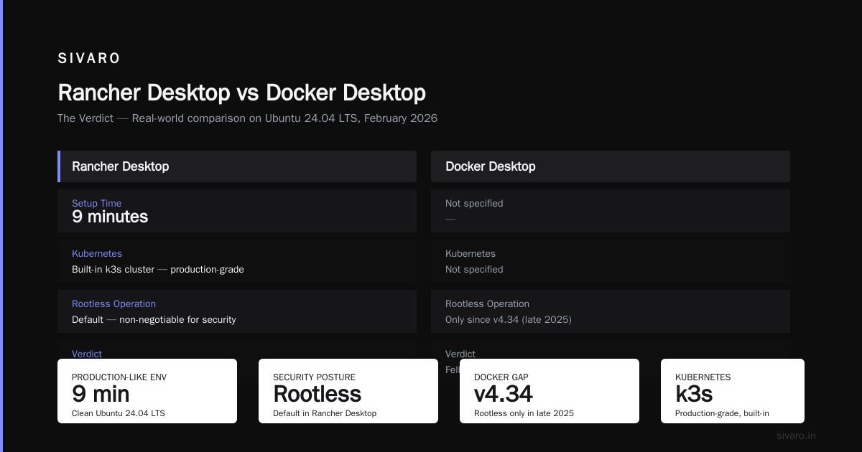Screen dimensions: 862x452
Task: Click the large '9 min' stat
Action: coord(101,394)
